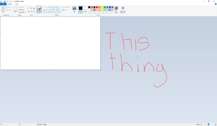Open the shape Fill dropdown
The image size is (217, 126).
pos(65,10)
